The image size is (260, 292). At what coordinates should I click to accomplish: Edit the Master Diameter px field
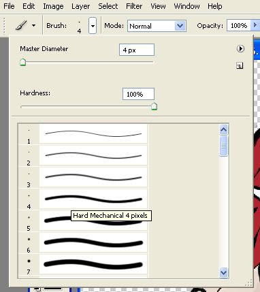tap(137, 50)
